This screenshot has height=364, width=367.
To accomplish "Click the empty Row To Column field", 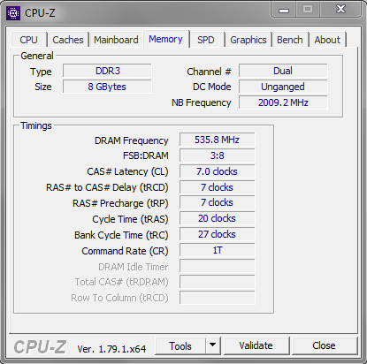I will 217,298.
